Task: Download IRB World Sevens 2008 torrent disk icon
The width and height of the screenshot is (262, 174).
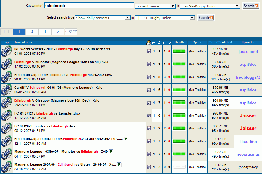Action: 149,51
